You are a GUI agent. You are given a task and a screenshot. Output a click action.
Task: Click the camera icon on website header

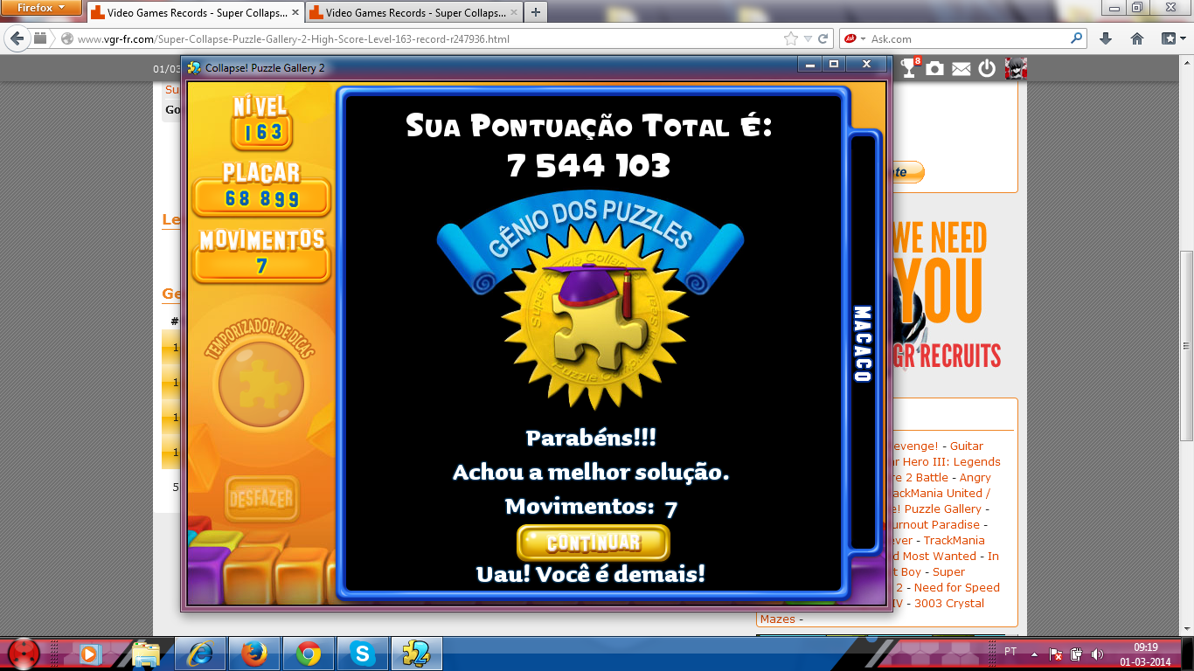[x=934, y=68]
